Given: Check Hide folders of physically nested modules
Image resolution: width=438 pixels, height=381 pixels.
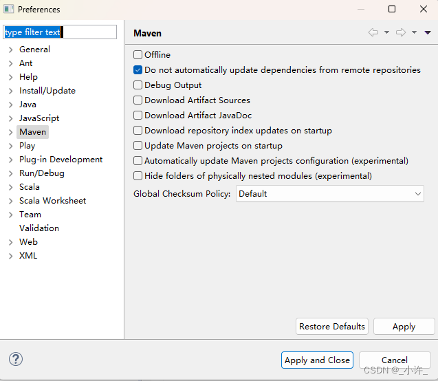Looking at the screenshot, I should coord(138,175).
